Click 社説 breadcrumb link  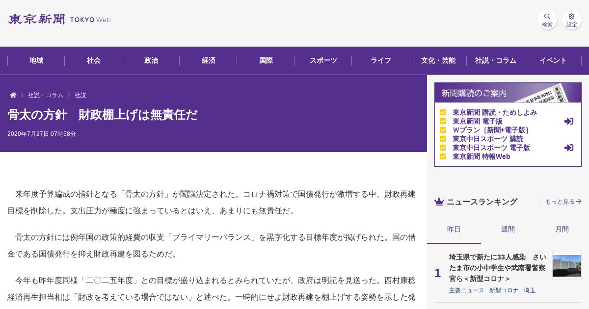[x=80, y=95]
